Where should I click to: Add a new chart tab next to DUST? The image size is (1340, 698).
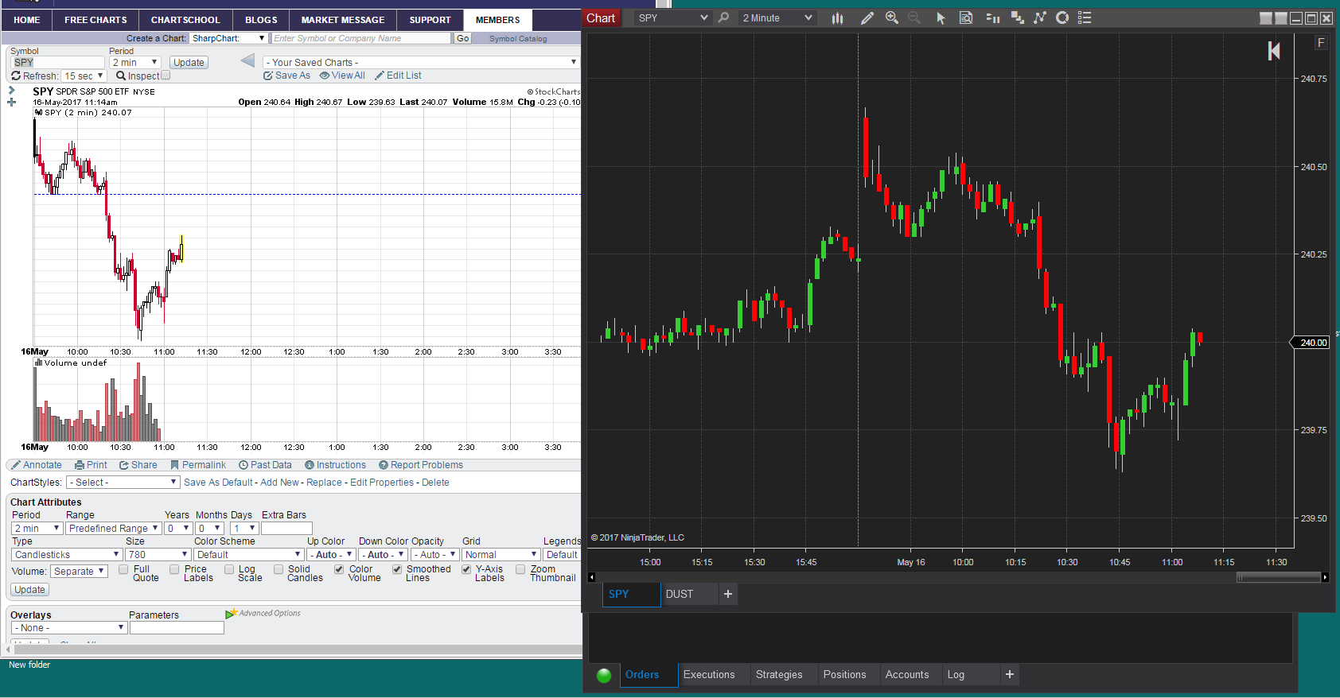728,594
